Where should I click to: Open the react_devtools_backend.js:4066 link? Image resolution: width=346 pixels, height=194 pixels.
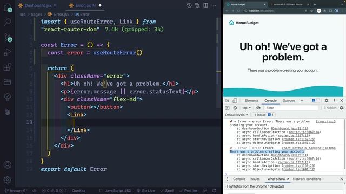click(x=309, y=148)
